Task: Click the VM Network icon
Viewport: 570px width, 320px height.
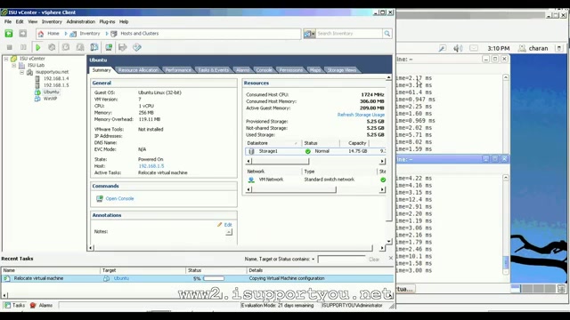Action: tap(251, 180)
